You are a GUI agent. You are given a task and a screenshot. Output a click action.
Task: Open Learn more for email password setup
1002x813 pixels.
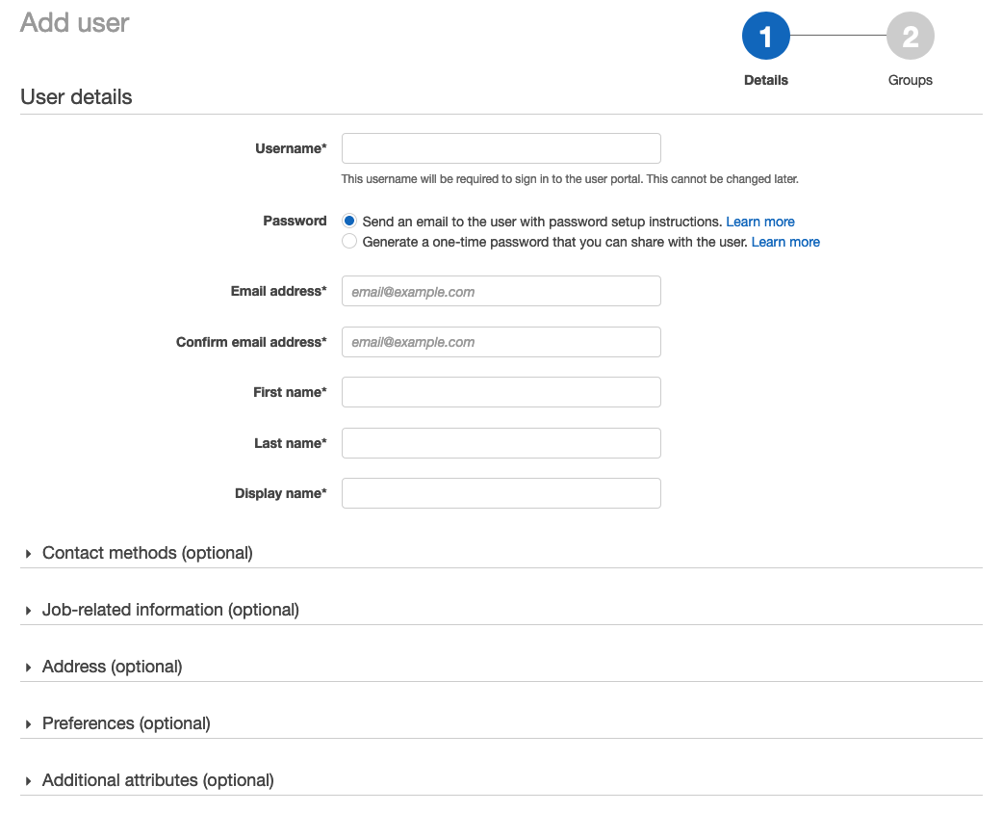tap(759, 222)
